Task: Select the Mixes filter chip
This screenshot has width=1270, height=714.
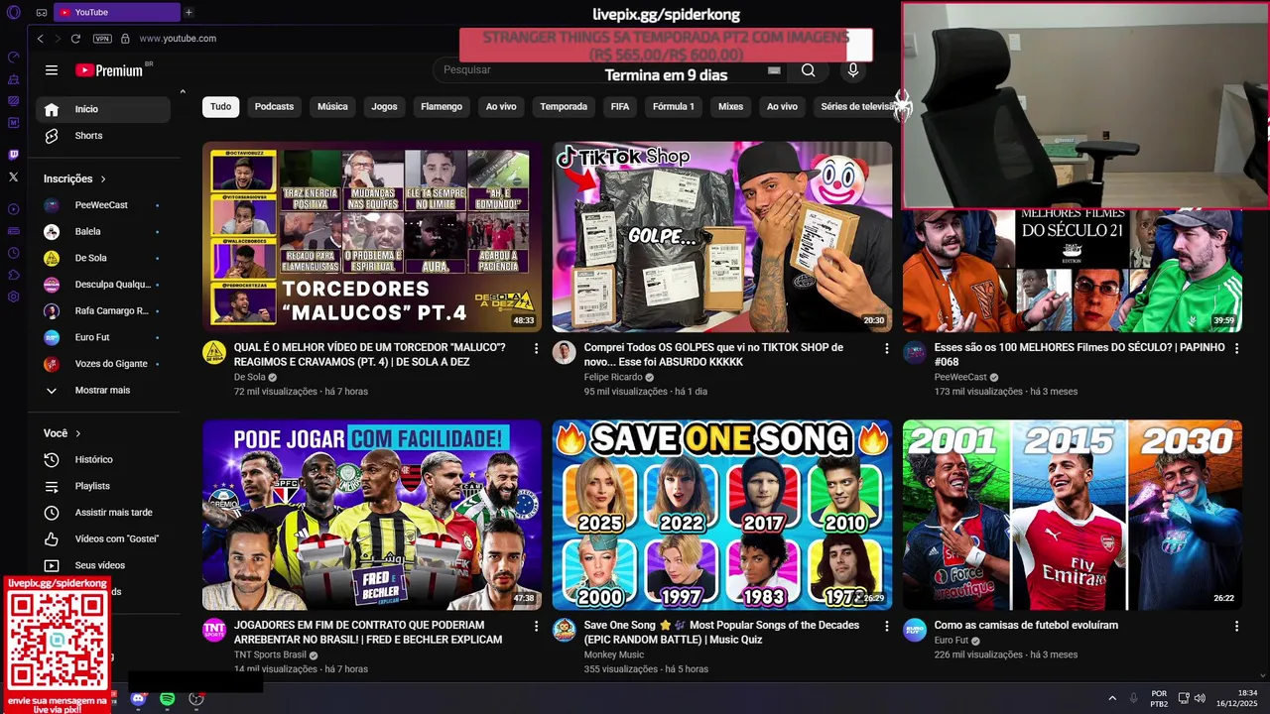Action: [x=730, y=107]
